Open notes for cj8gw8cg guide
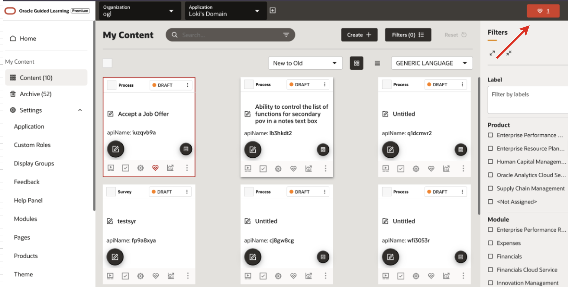 (323, 257)
